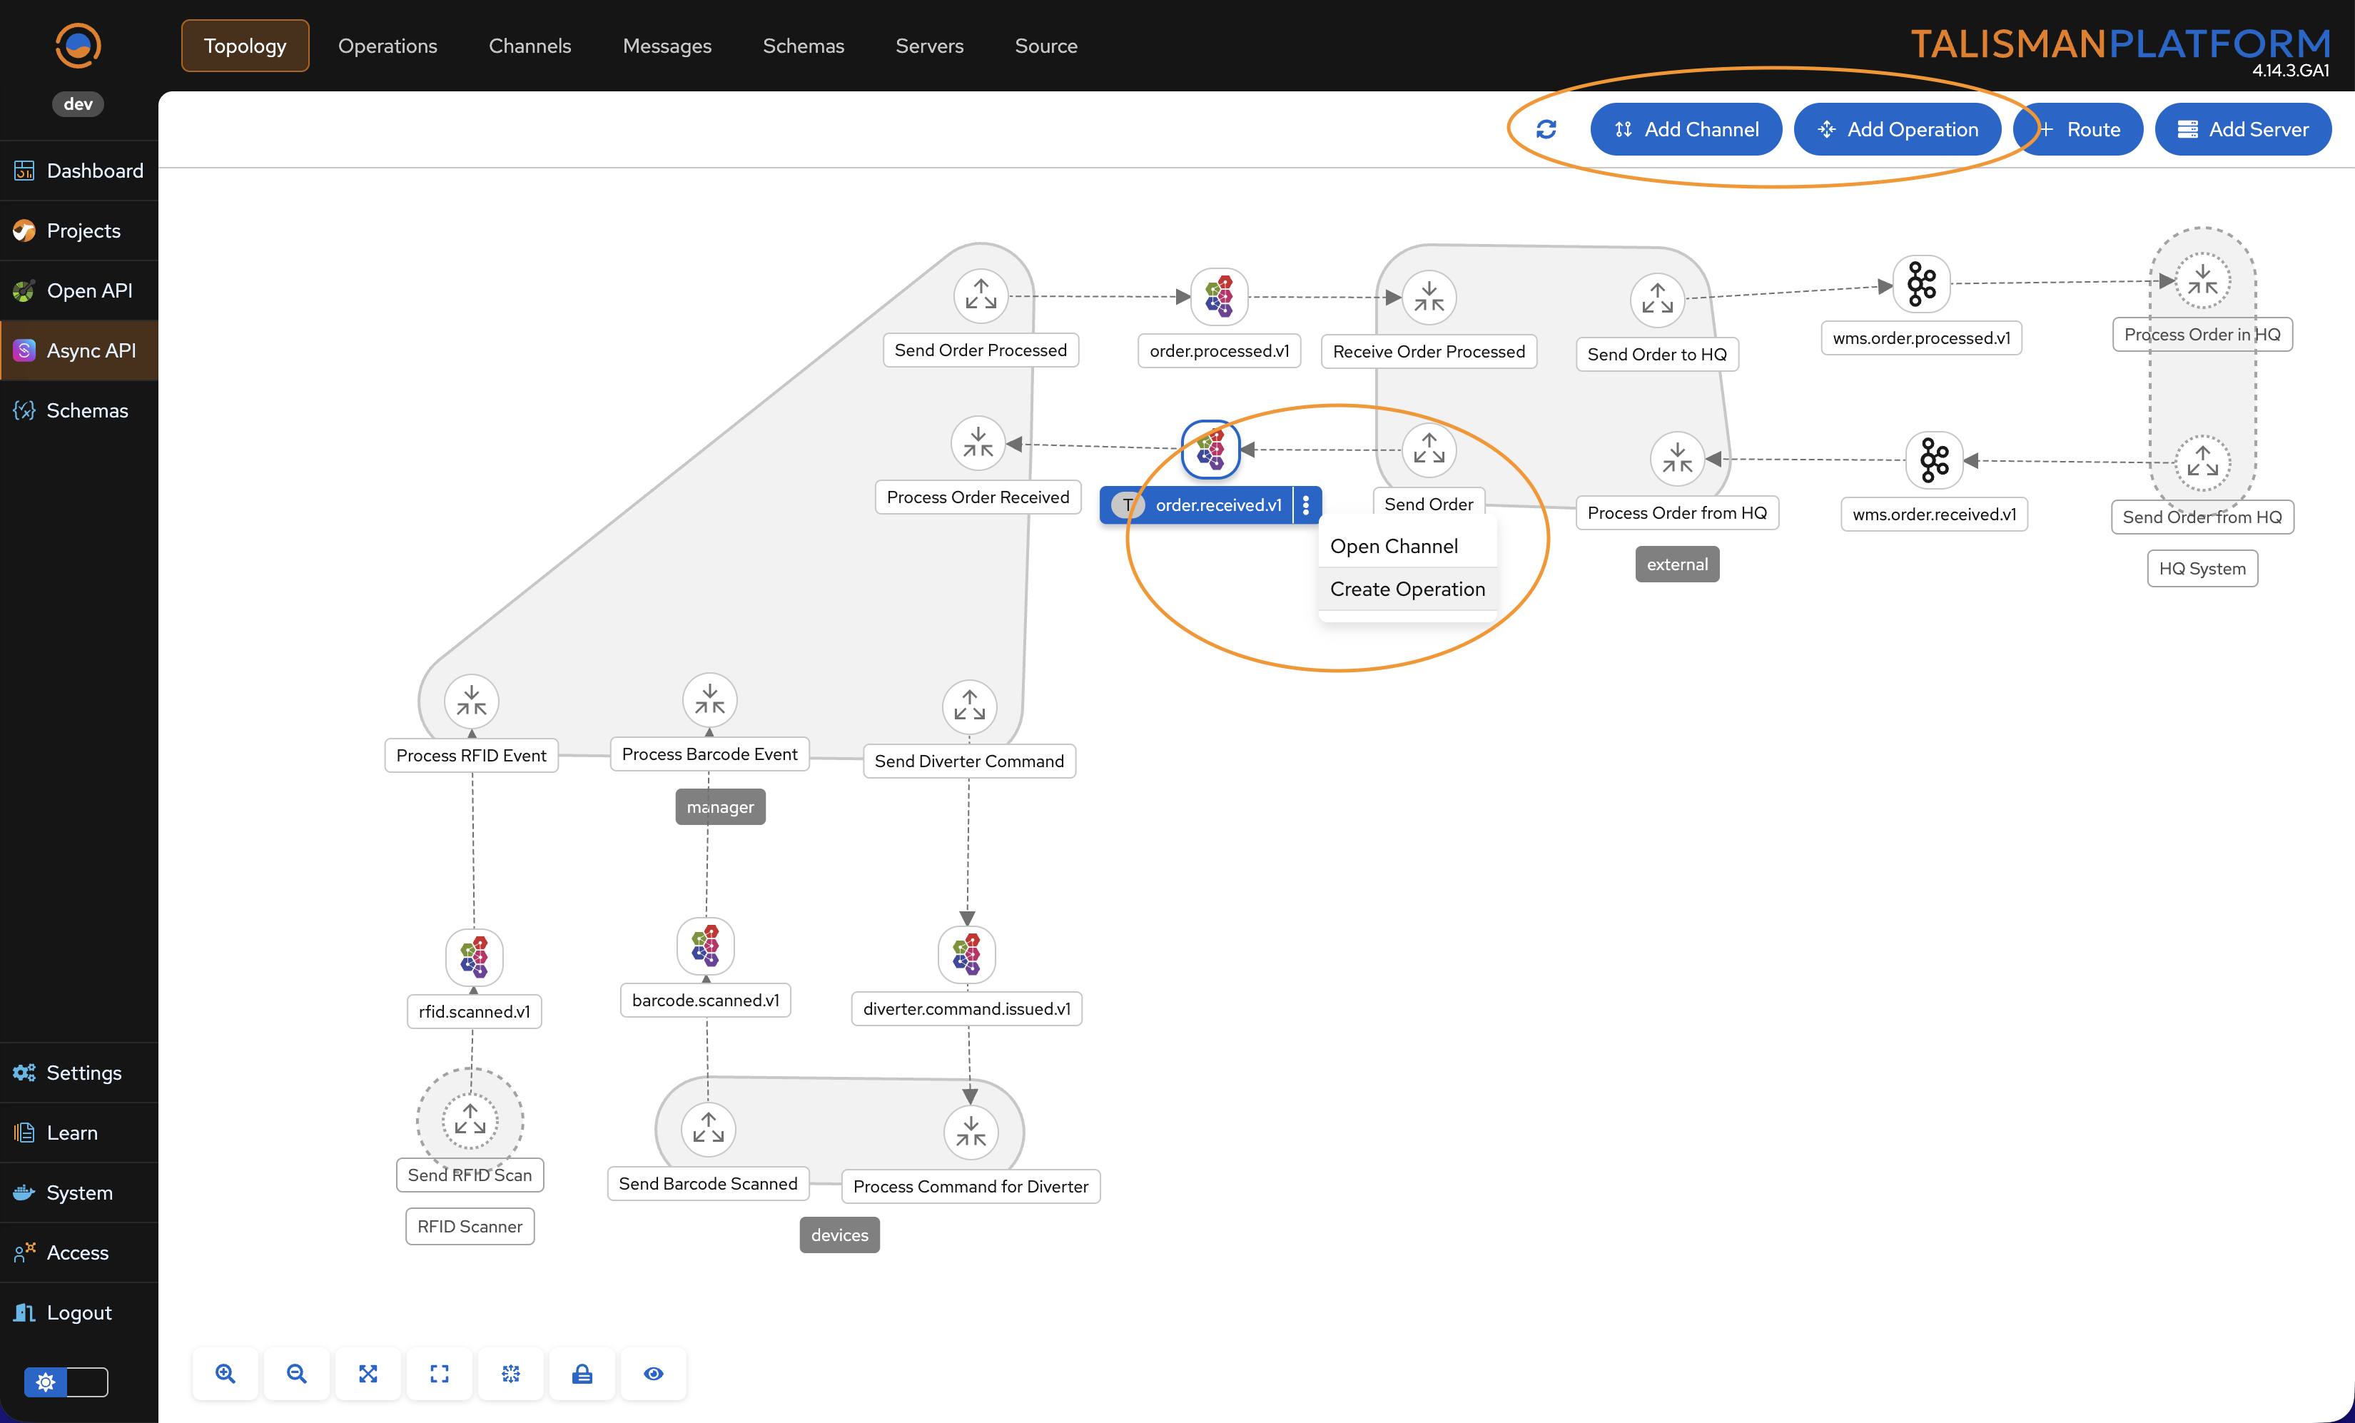Click the wms.order.processed.v1 Kafka channel icon

[x=1921, y=284]
